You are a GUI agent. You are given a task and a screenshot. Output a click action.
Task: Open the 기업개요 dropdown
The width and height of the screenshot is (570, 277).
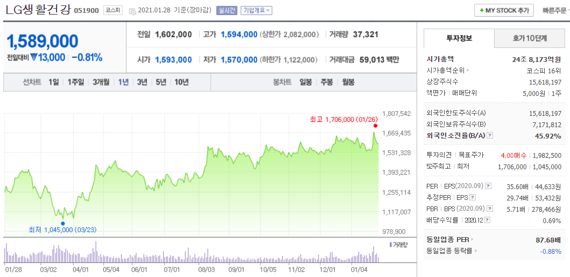tap(256, 11)
